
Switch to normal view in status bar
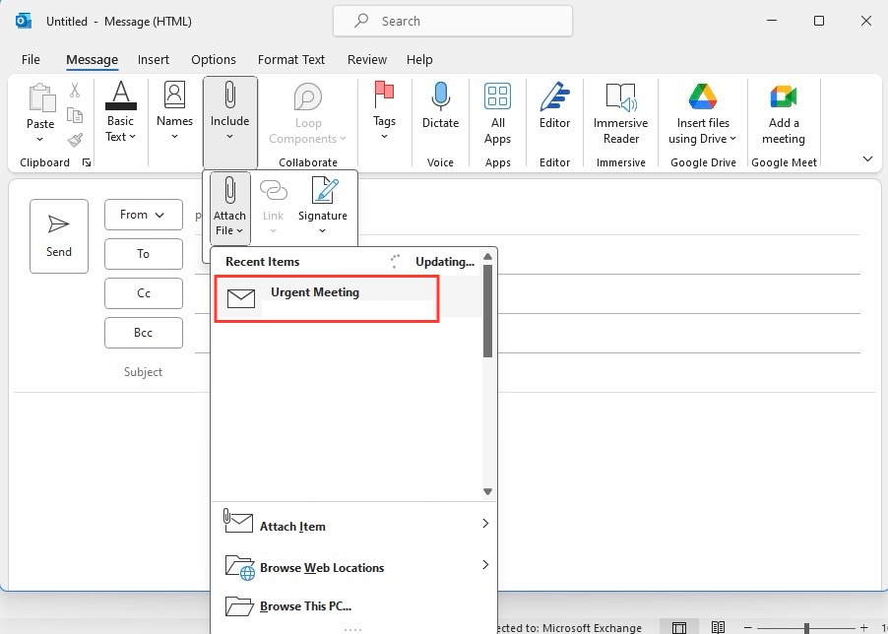pos(679,627)
